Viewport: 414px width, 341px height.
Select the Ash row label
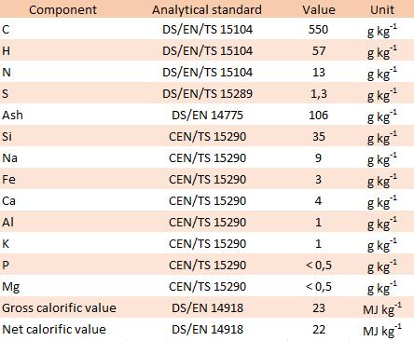[12, 116]
